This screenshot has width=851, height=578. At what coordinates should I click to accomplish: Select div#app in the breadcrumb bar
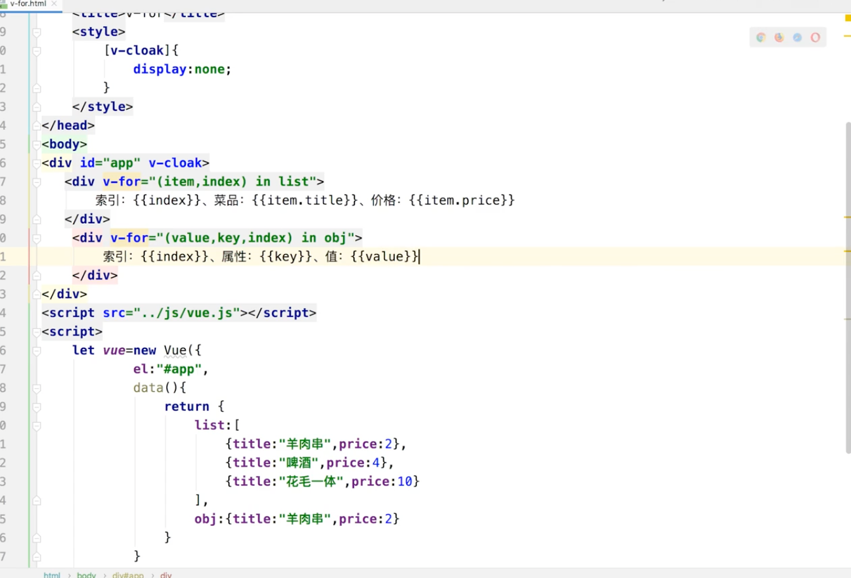[128, 575]
